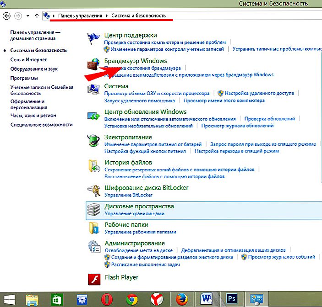The height and width of the screenshot is (307, 322).
Task: Click the Windows Firewall brick wall icon
Action: click(x=93, y=64)
